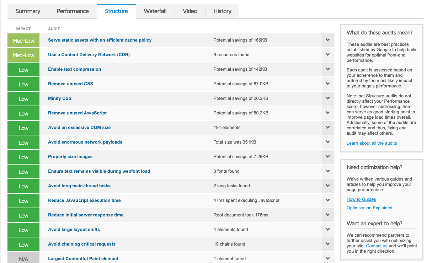427x263 pixels.
Task: Expand the chaining critical requests chevron
Action: click(328, 244)
